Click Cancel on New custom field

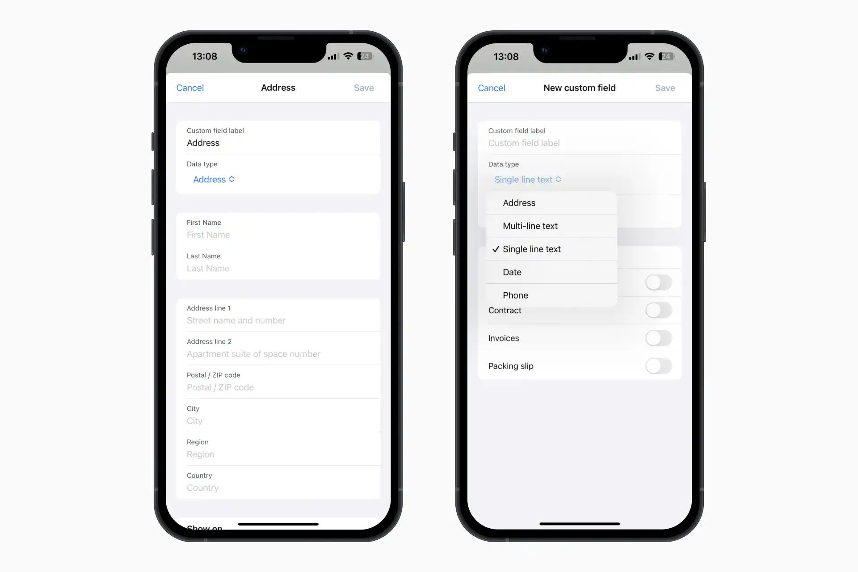(492, 88)
